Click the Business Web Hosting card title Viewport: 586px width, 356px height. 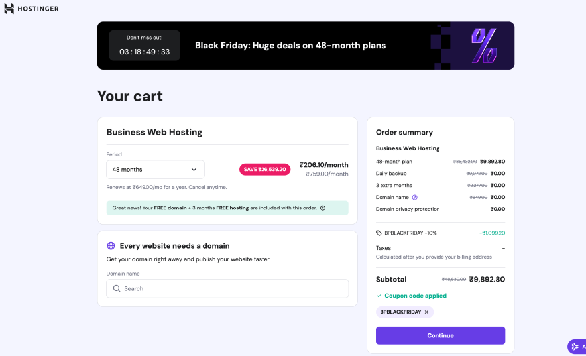[154, 132]
